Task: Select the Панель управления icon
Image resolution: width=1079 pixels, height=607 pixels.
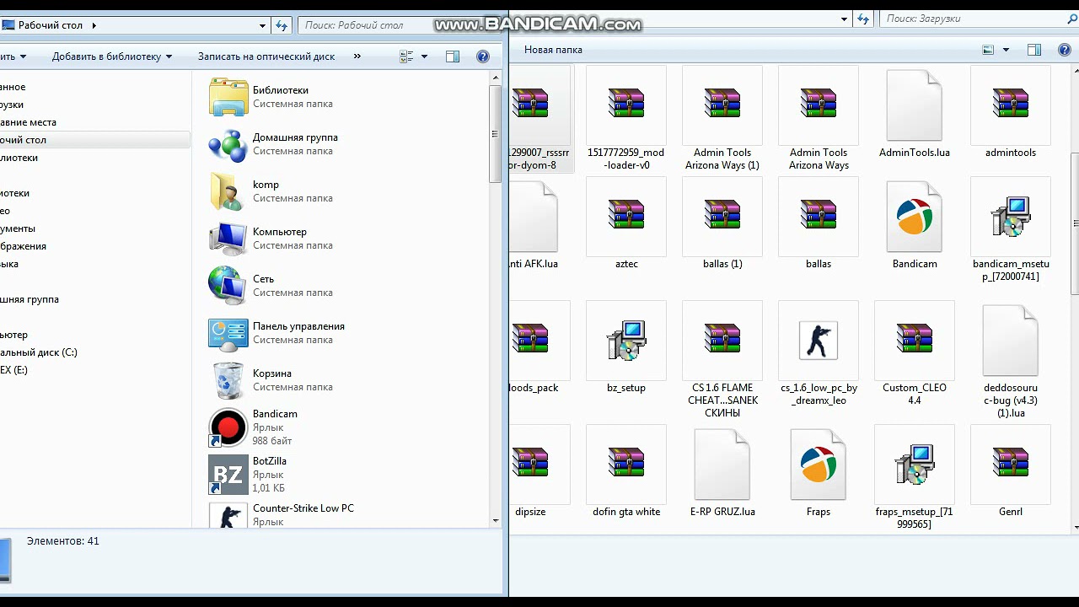Action: point(228,333)
